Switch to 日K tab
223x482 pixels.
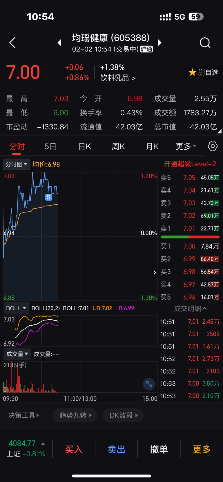85,146
